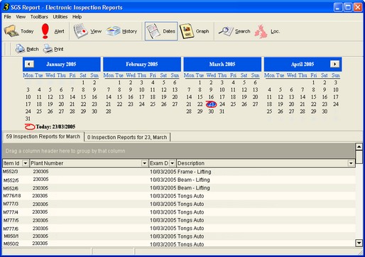The height and width of the screenshot is (257, 365).
Task: Click the Search magnifier icon
Action: click(x=226, y=31)
